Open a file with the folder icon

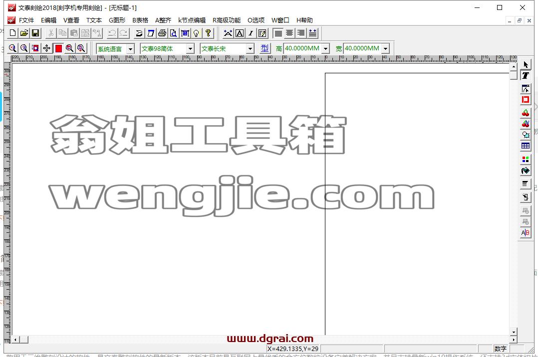point(24,33)
